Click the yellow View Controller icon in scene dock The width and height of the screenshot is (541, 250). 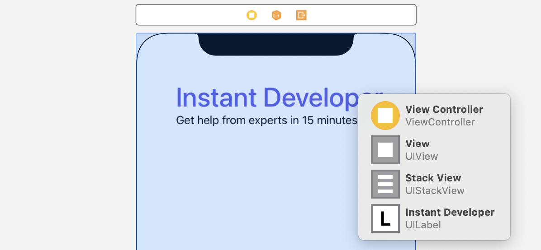252,15
